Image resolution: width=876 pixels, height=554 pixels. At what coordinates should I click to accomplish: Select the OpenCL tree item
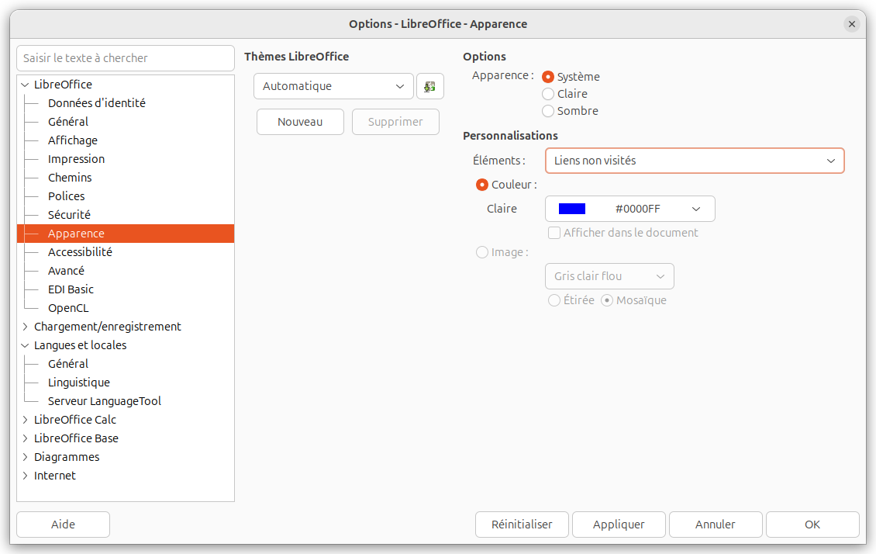68,308
